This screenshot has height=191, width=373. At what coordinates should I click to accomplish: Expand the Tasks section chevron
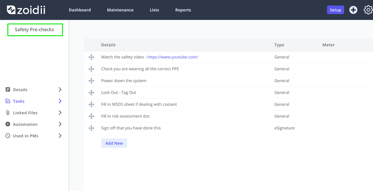[x=60, y=101]
